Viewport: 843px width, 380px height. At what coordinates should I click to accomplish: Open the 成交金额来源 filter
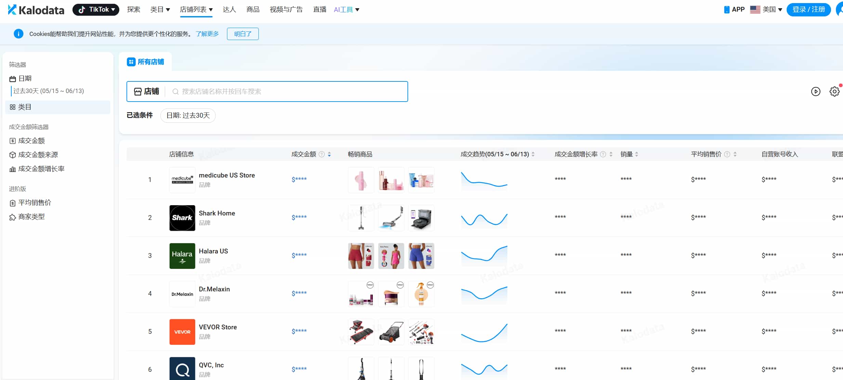tap(34, 155)
